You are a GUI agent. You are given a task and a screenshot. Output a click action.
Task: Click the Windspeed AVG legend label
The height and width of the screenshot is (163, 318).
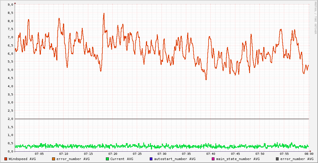coord(22,159)
